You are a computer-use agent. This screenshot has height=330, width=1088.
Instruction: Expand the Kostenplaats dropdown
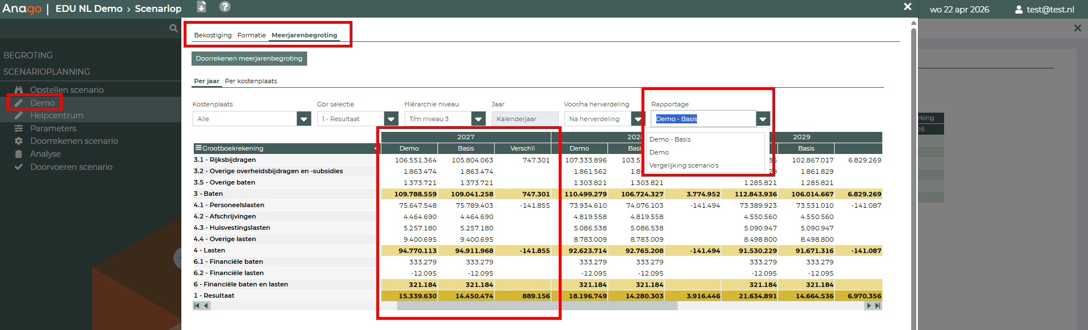[304, 119]
